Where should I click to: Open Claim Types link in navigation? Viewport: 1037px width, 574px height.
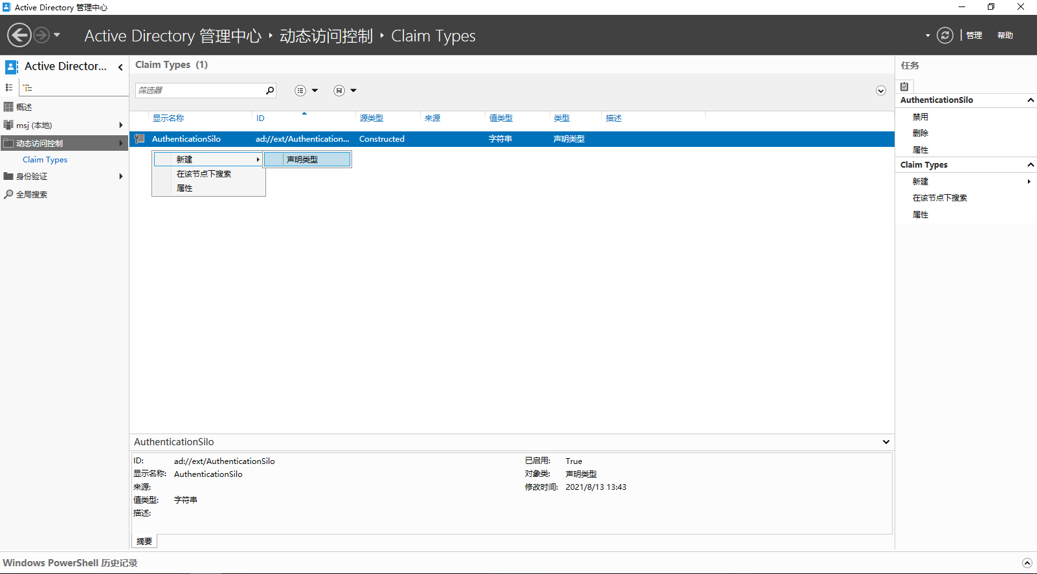tap(45, 160)
